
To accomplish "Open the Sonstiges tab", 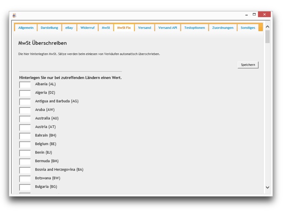I will tap(248, 28).
